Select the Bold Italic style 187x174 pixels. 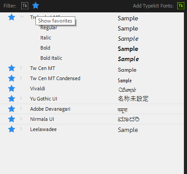click(x=51, y=58)
